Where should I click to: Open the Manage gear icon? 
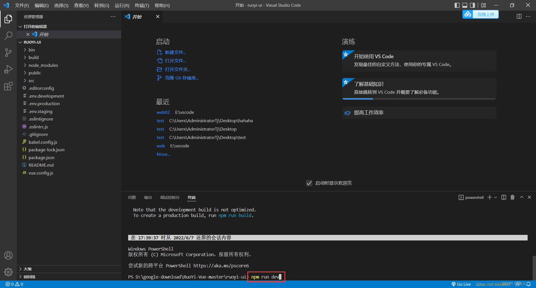[8, 272]
